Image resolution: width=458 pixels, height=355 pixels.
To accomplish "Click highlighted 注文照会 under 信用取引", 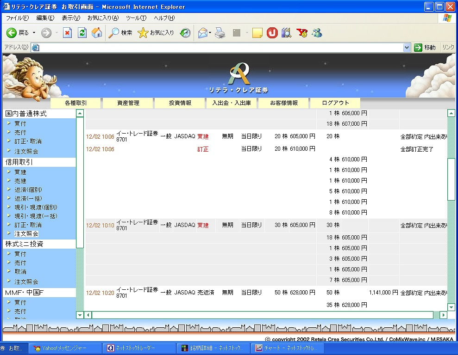I will (26, 234).
